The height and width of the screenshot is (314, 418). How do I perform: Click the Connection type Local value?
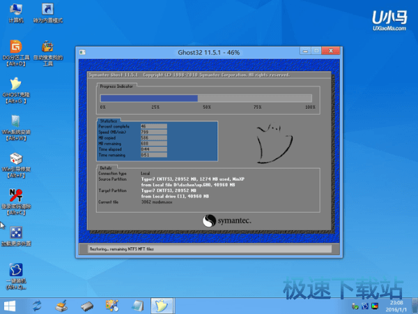tap(146, 173)
